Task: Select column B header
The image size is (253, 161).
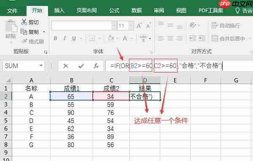Action: pos(72,80)
